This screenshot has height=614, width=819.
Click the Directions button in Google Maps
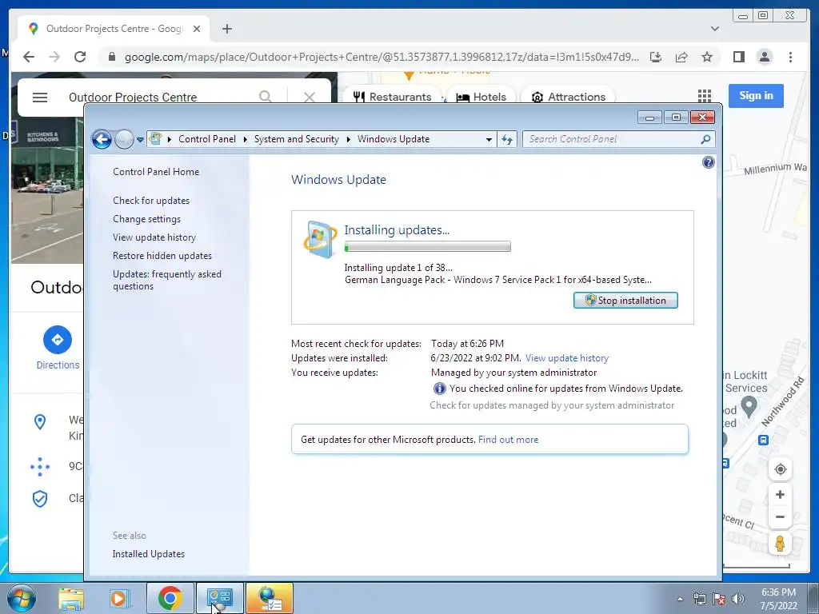tap(58, 348)
